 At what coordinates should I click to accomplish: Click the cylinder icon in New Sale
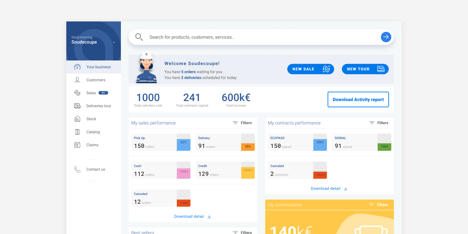click(x=326, y=69)
